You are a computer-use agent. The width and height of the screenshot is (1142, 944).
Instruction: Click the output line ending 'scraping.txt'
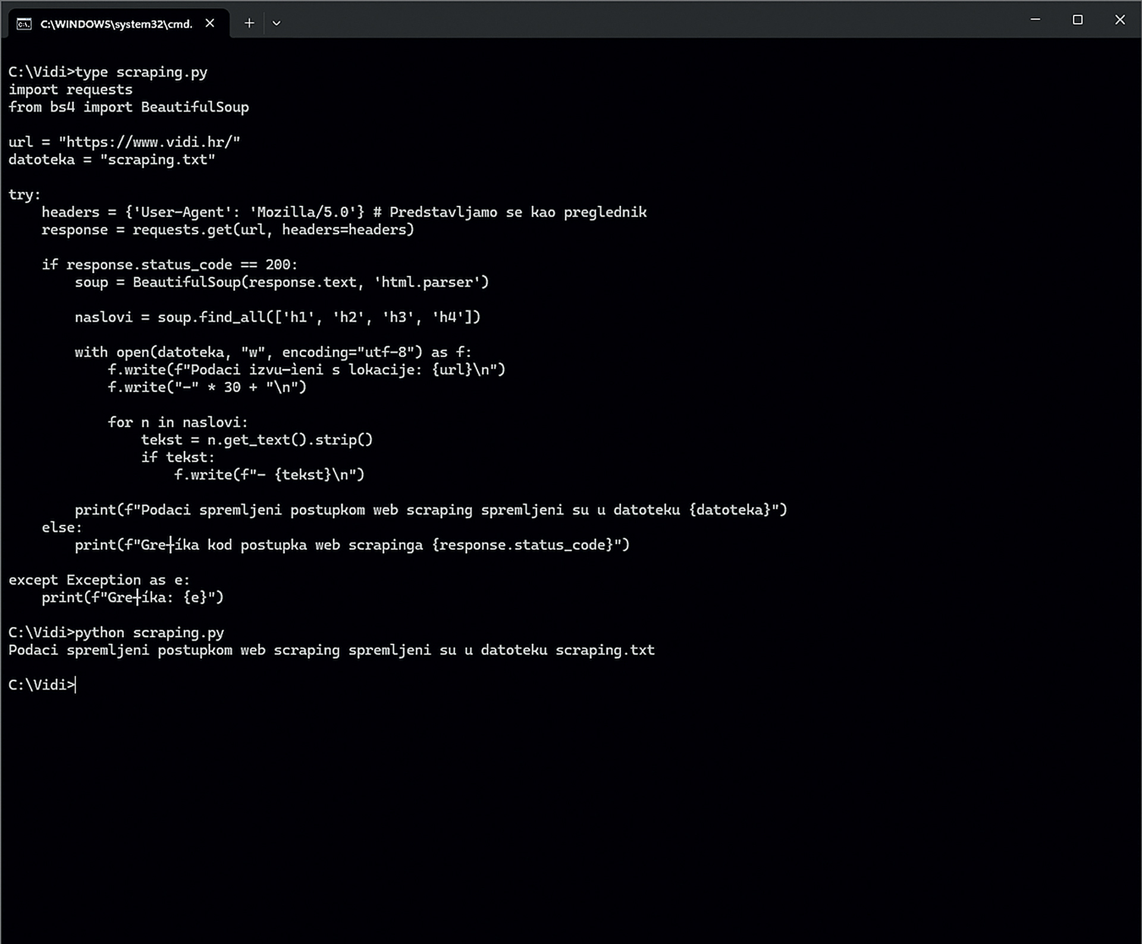pyautogui.click(x=332, y=650)
